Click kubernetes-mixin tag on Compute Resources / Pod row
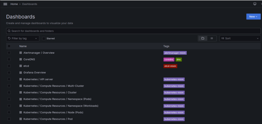262x124 pixels. click(174, 119)
